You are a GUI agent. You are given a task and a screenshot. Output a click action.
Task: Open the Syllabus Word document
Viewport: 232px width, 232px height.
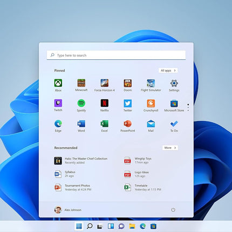click(65, 174)
